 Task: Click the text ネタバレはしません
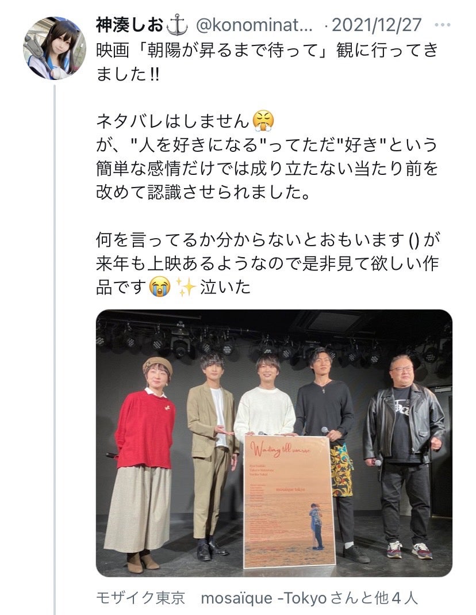click(x=173, y=121)
